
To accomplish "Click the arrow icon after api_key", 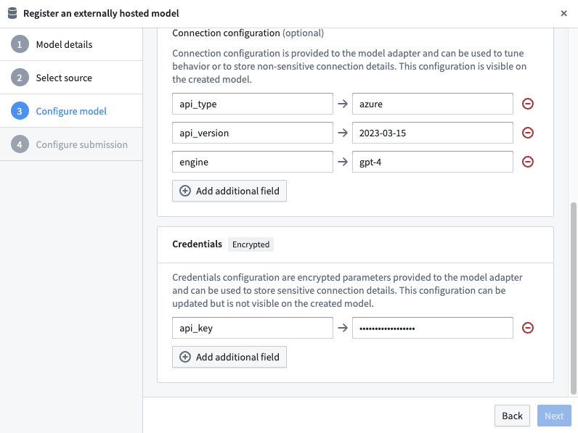I will coord(343,328).
